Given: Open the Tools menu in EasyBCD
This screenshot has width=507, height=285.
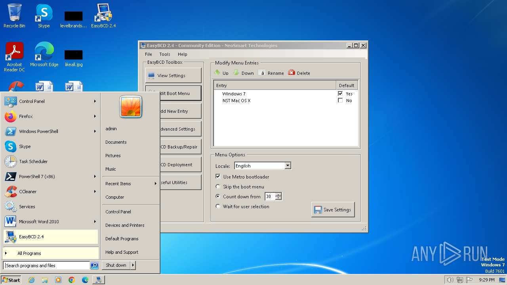Looking at the screenshot, I should coord(165,54).
